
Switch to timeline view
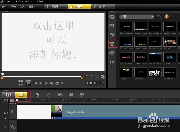21,95
